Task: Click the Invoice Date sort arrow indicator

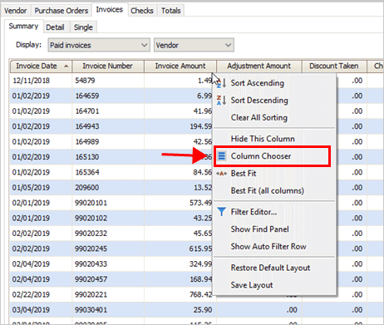Action: click(66, 66)
